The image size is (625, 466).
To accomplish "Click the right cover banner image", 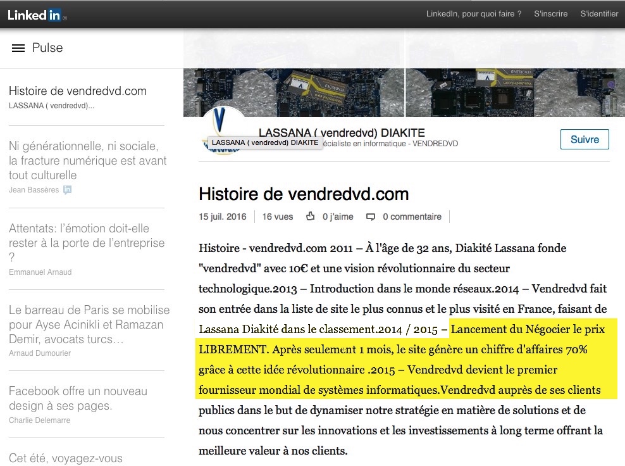I will (515, 92).
